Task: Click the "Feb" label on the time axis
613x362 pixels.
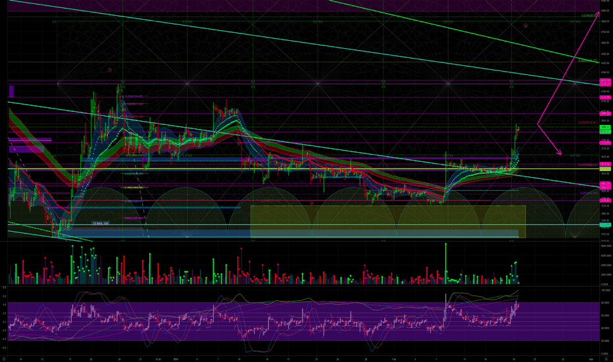Action: (x=394, y=359)
